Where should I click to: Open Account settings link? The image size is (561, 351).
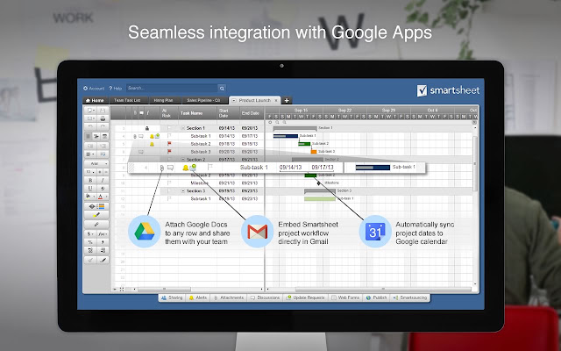(x=94, y=89)
